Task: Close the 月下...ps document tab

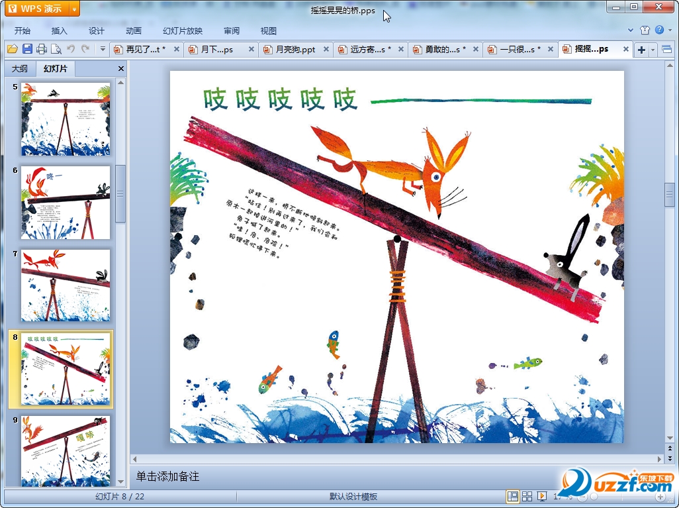Action: pos(251,50)
